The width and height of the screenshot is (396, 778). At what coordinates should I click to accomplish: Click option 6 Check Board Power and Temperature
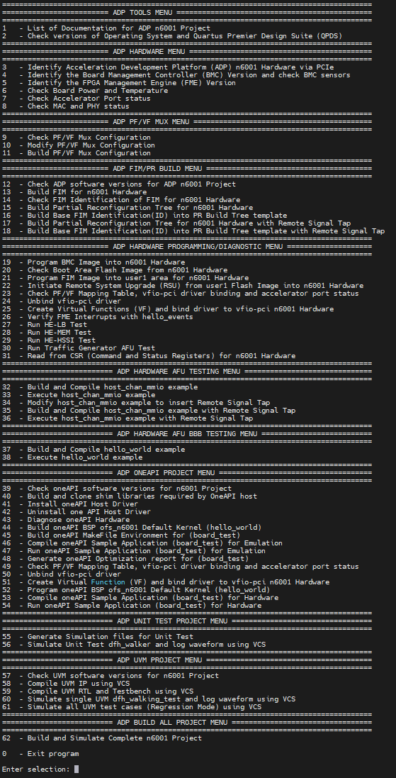85,91
